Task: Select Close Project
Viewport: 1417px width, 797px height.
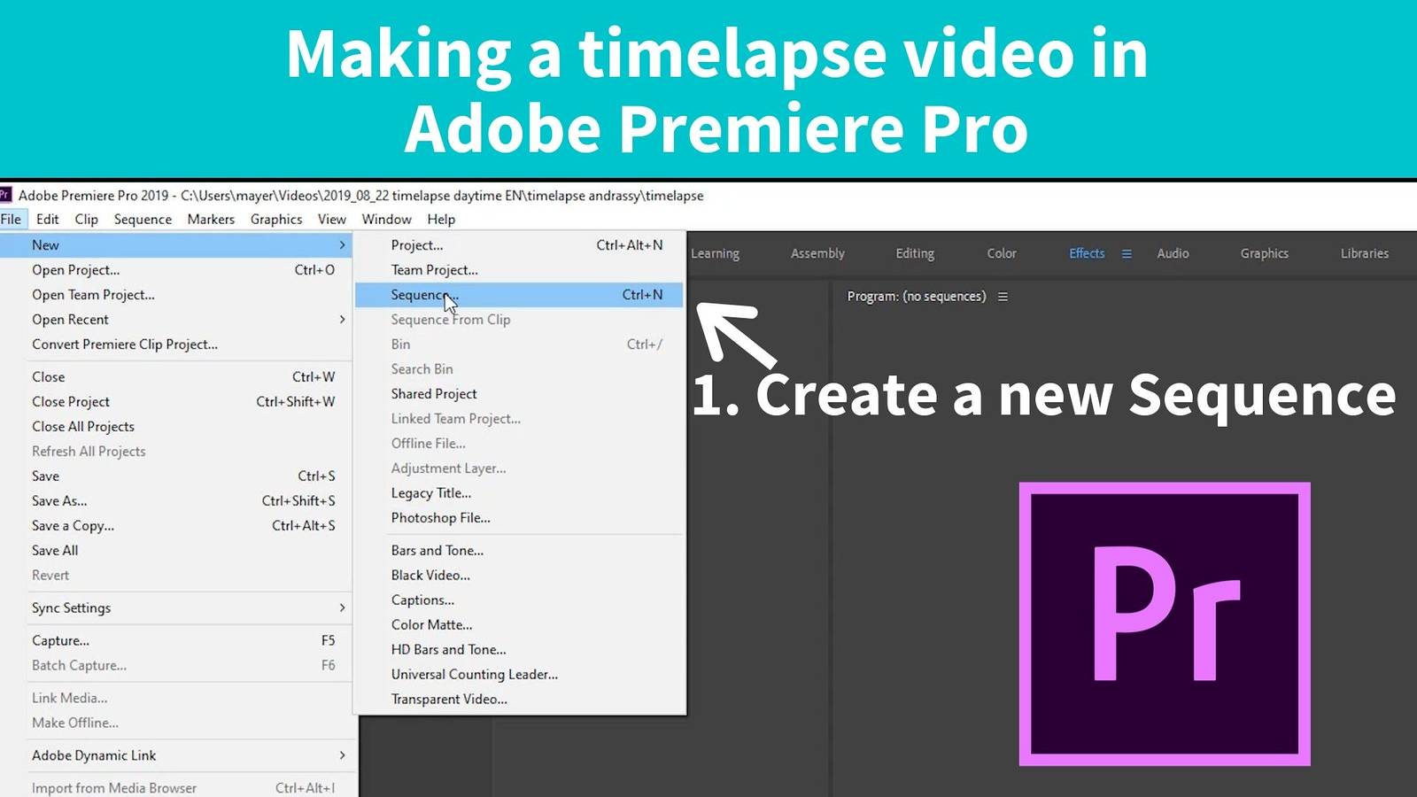Action: (177, 401)
